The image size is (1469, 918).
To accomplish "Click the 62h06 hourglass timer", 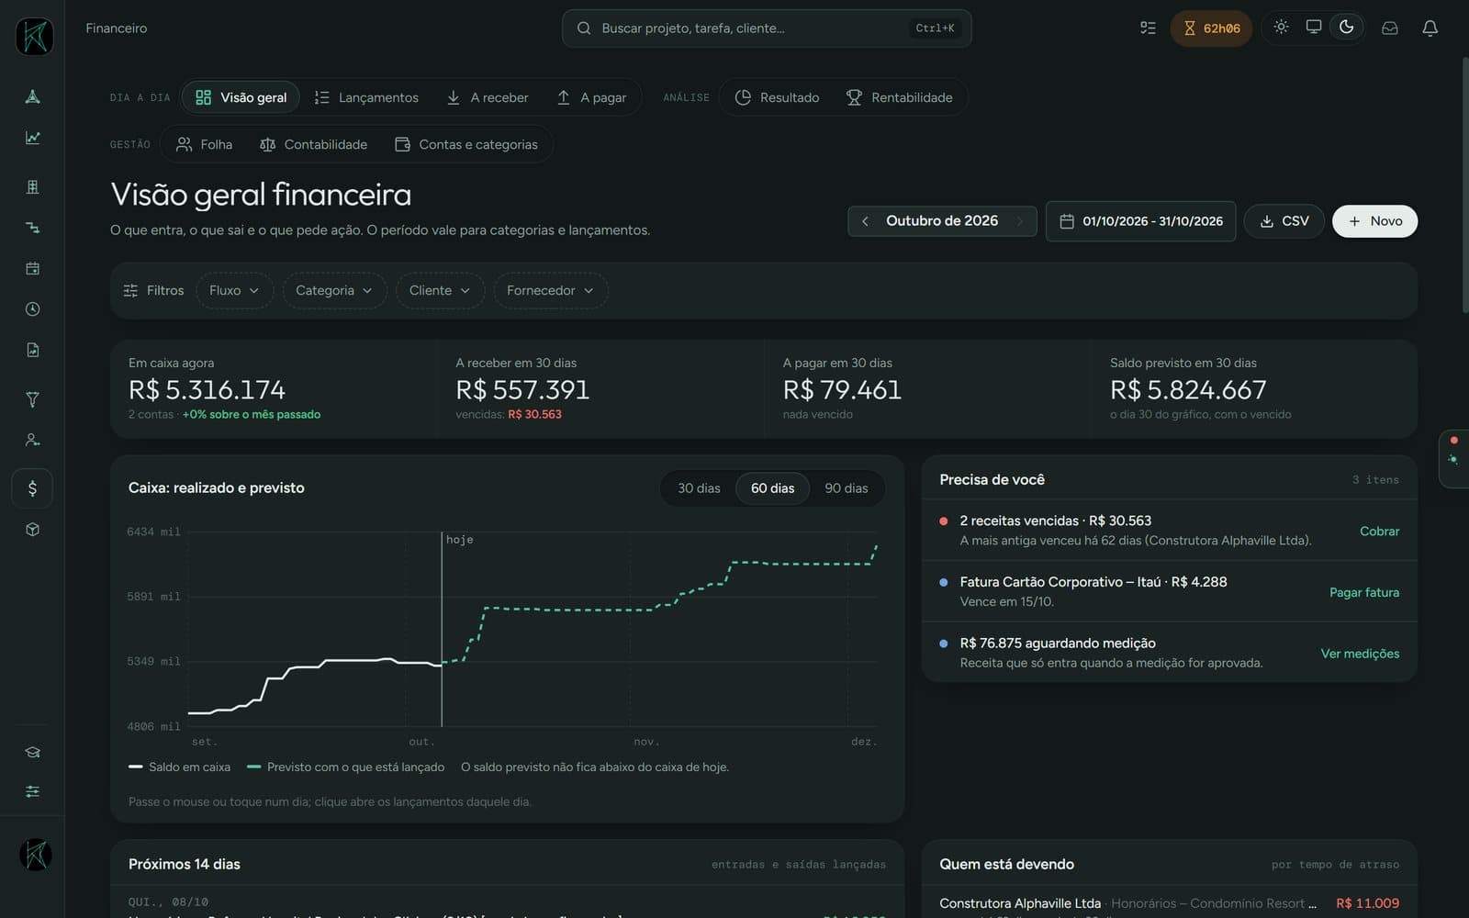I will 1211,28.
